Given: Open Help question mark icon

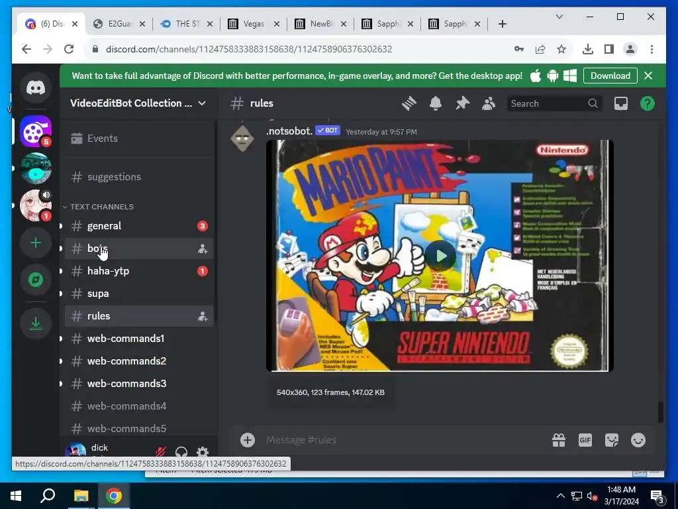Looking at the screenshot, I should [x=648, y=103].
